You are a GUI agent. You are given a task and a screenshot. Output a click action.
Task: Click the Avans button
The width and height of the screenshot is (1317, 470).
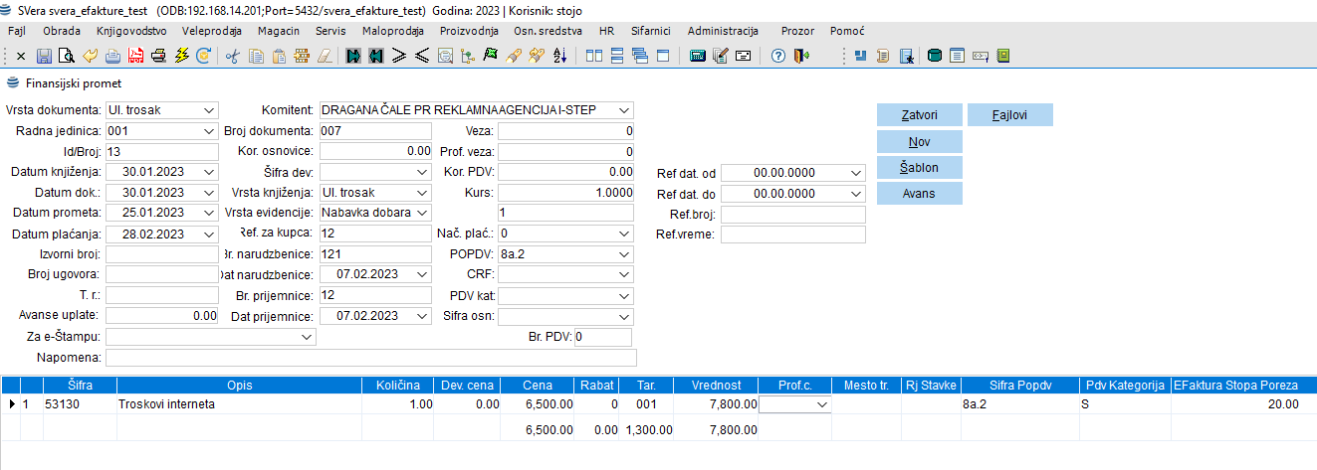point(919,193)
